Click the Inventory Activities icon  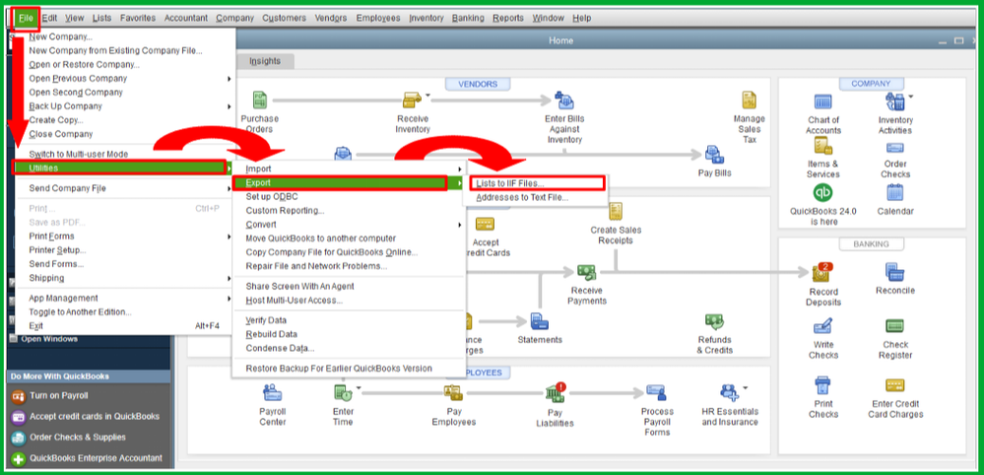click(x=894, y=102)
